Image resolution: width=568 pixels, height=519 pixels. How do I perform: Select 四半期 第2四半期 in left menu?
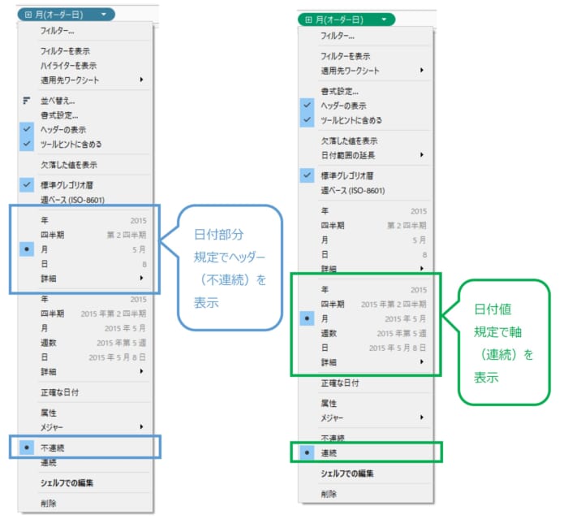(85, 235)
